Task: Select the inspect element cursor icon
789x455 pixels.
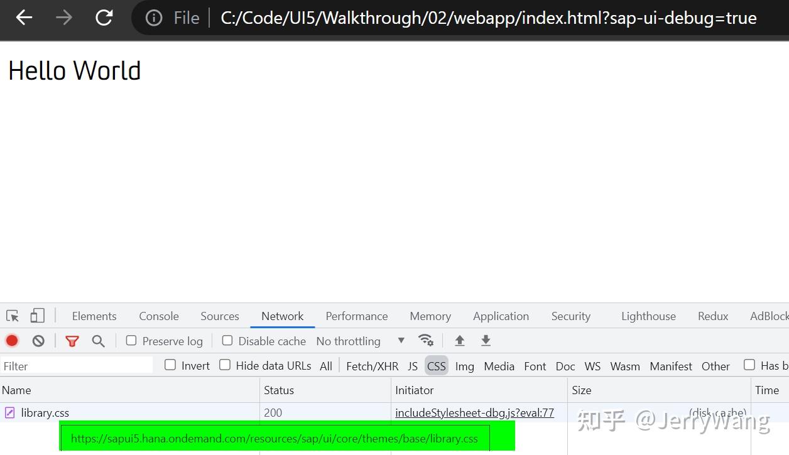Action: click(11, 316)
